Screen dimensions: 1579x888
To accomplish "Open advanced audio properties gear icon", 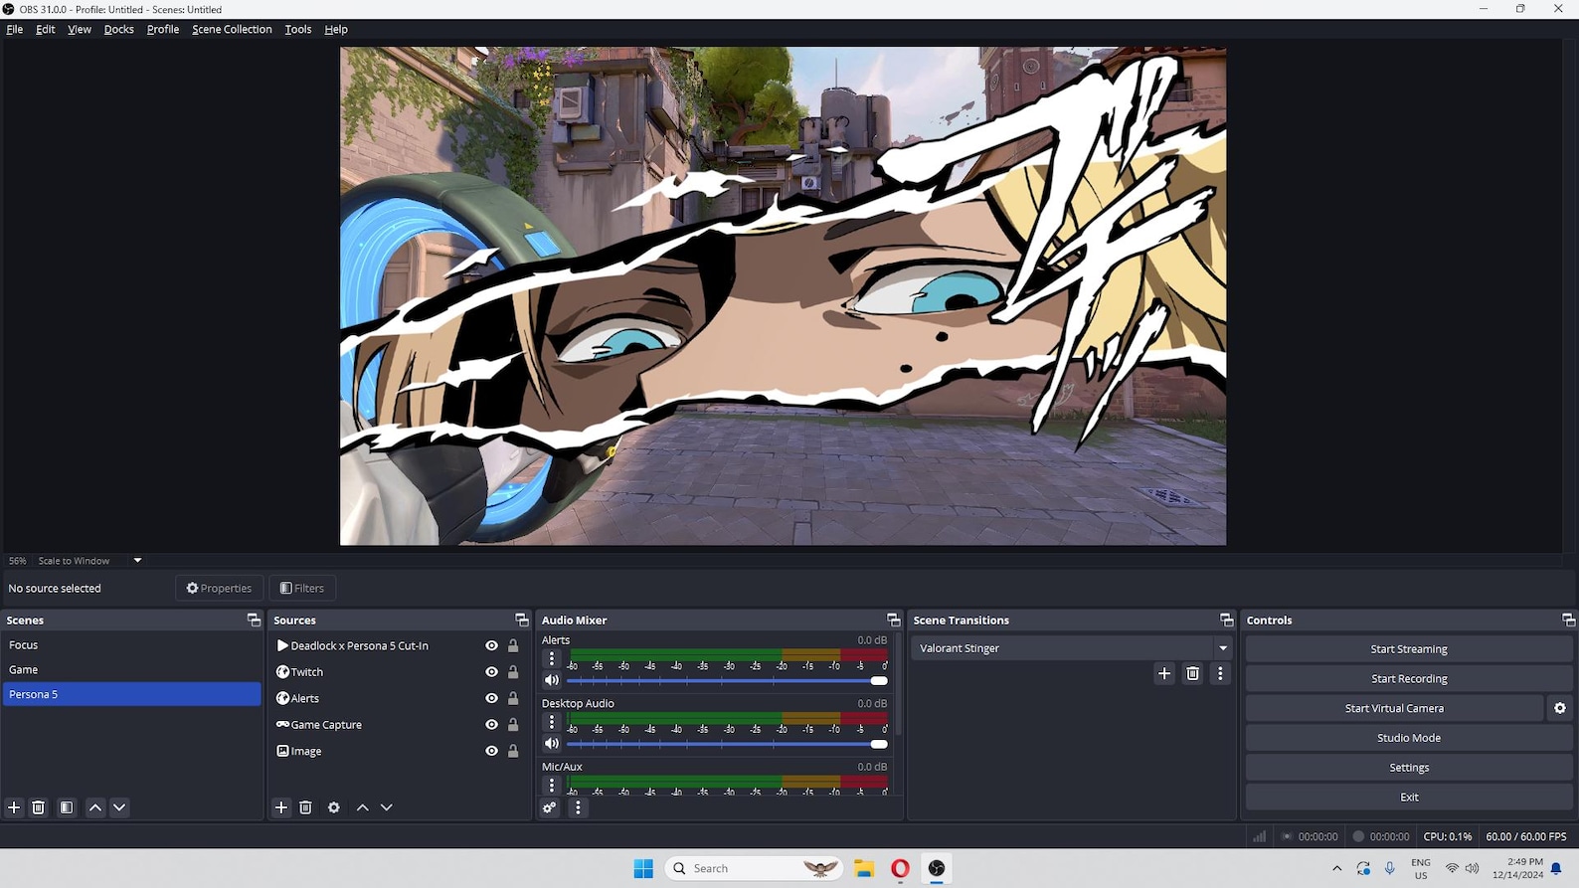I will click(549, 807).
